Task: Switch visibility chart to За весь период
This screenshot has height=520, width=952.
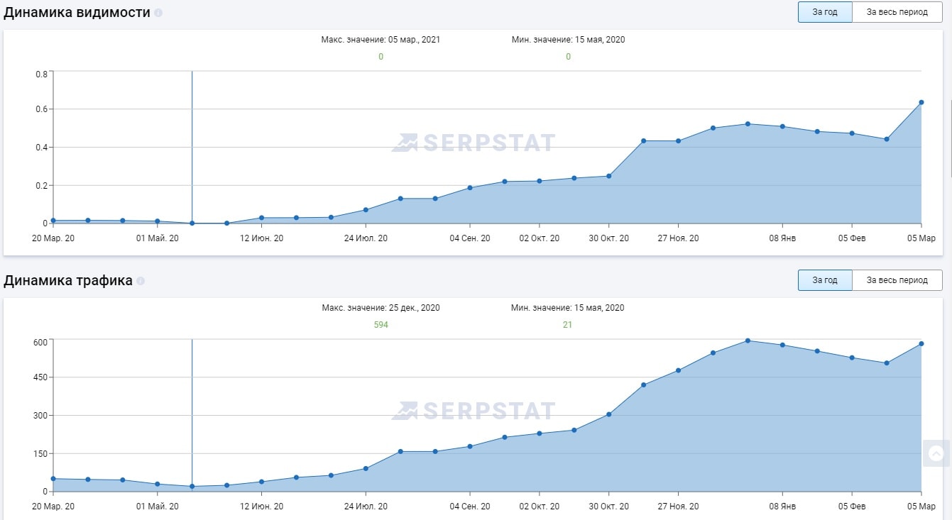Action: 897,12
